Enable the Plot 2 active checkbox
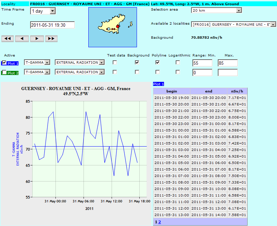The image size is (277, 226). (x=4, y=72)
